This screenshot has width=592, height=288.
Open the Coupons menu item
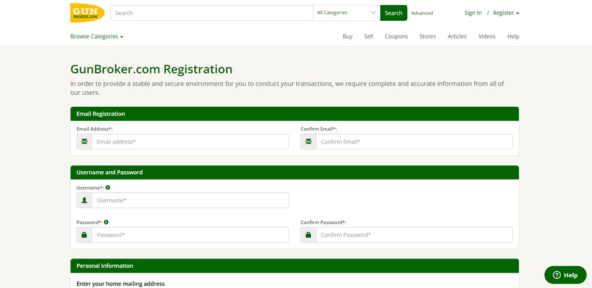(x=396, y=37)
